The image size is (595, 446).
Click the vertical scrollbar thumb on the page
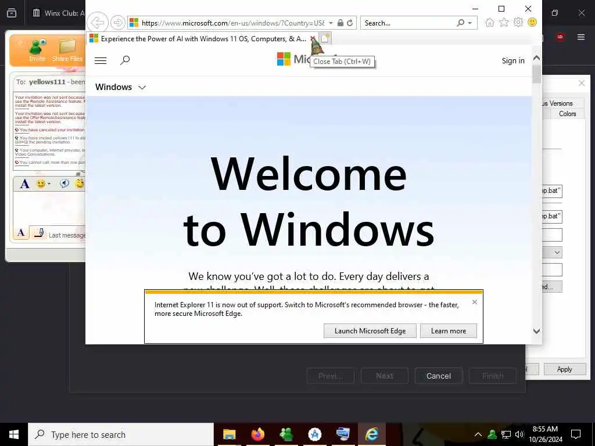pyautogui.click(x=536, y=74)
